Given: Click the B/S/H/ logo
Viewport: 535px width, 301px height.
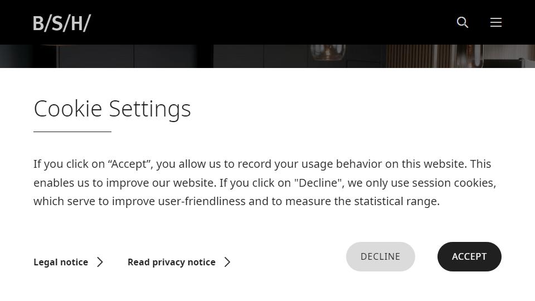Looking at the screenshot, I should coord(62,23).
